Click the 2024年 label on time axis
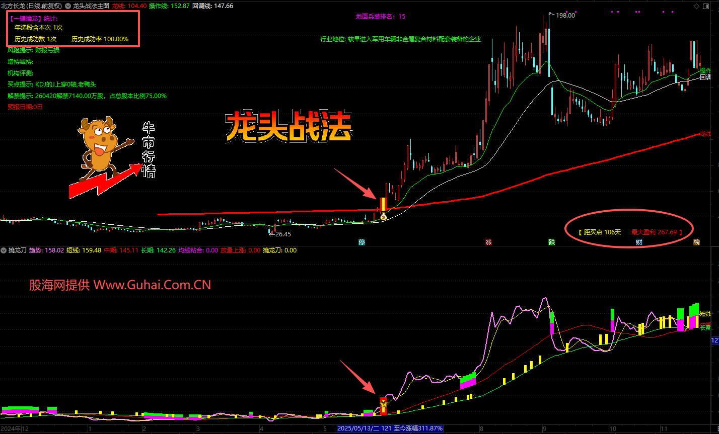This screenshot has height=434, width=719. point(12,429)
